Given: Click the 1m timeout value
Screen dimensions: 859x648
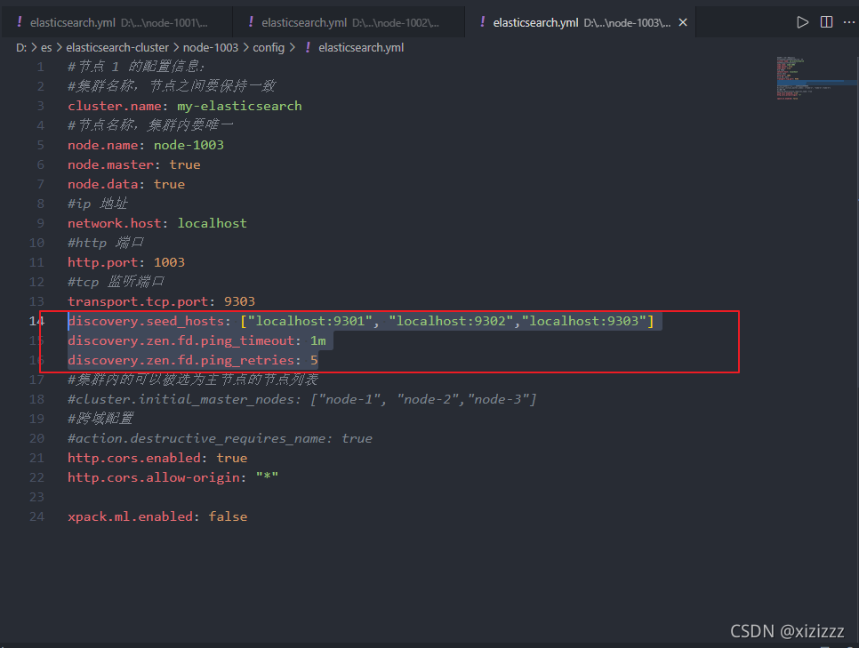Looking at the screenshot, I should point(317,340).
